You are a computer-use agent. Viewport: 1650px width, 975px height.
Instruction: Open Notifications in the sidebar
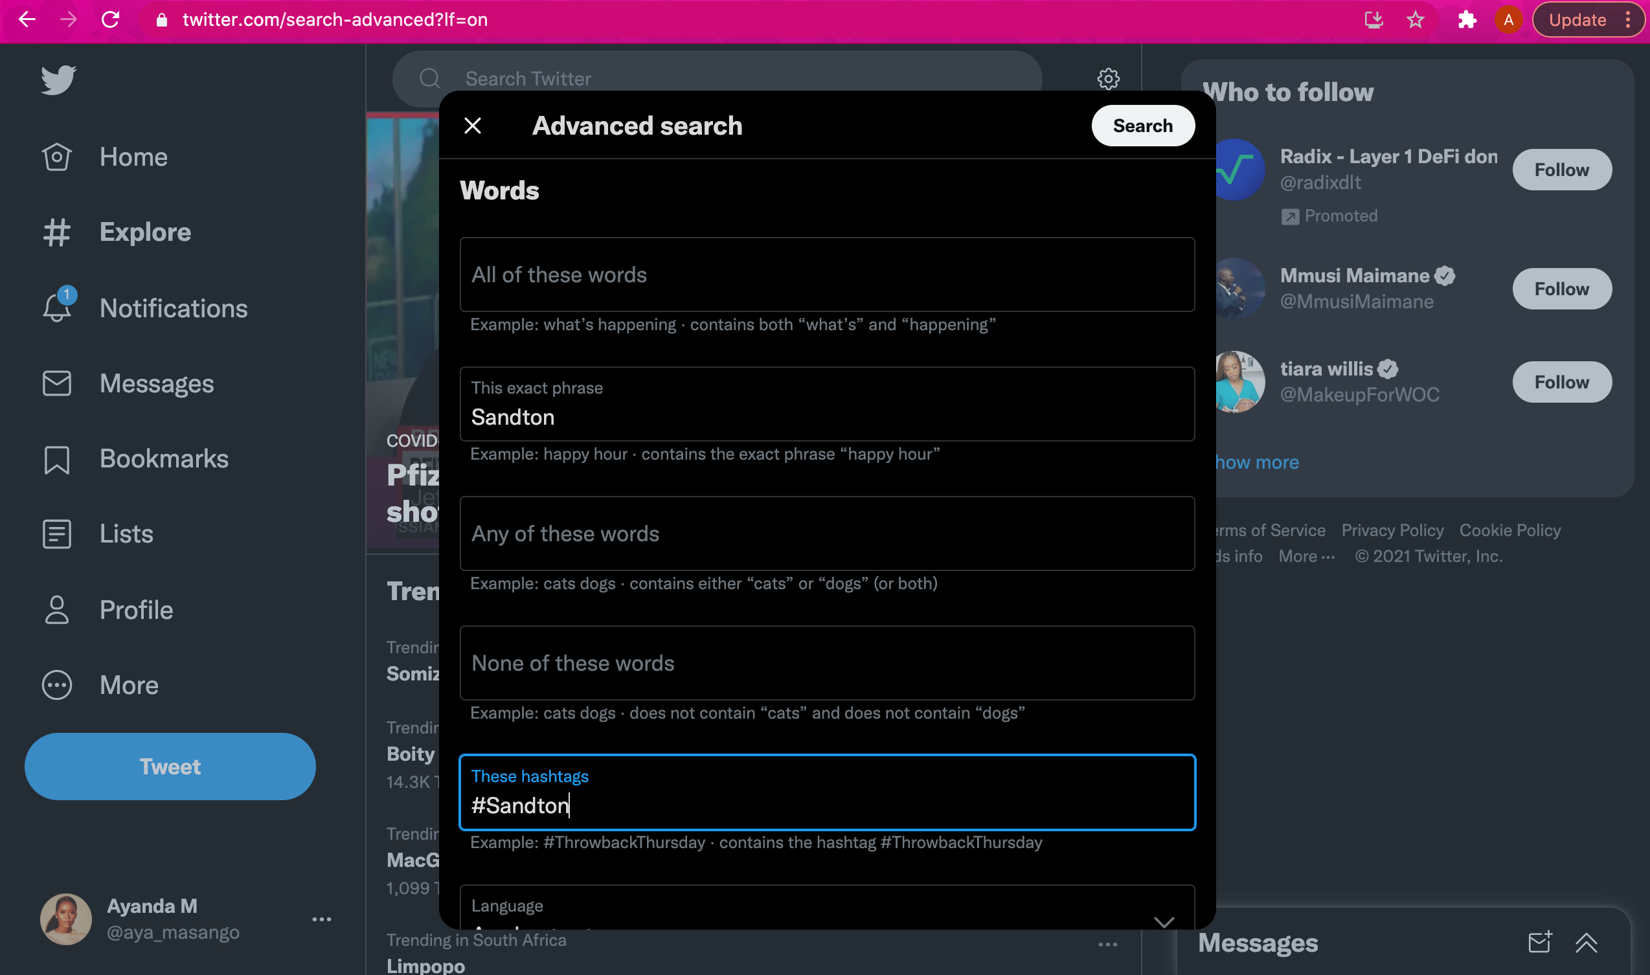point(144,308)
